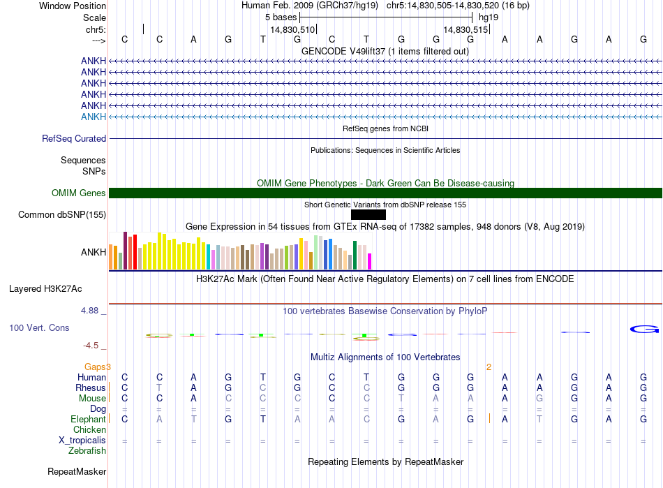
Task: Click the OMIM Genes track label
Action: point(79,193)
